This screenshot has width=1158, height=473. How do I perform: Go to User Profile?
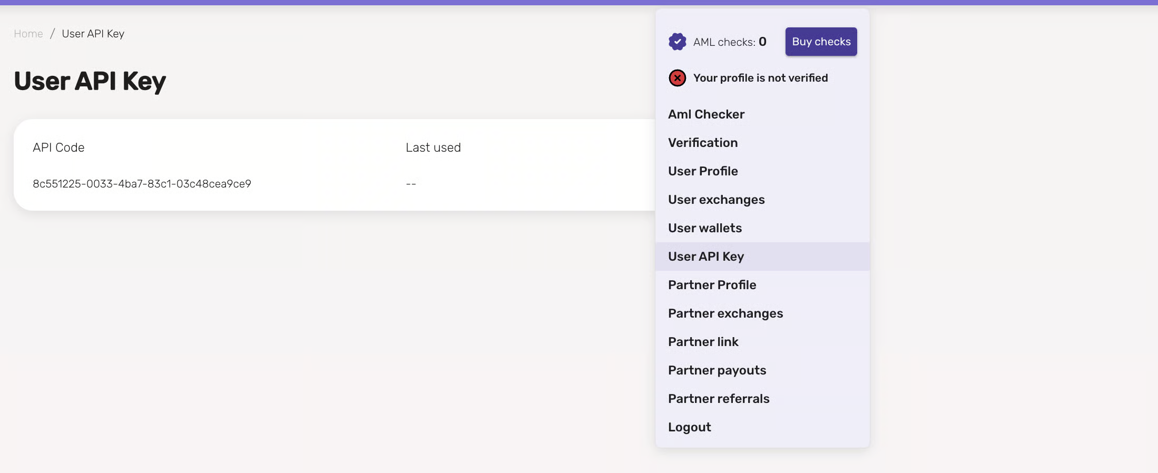(x=703, y=171)
